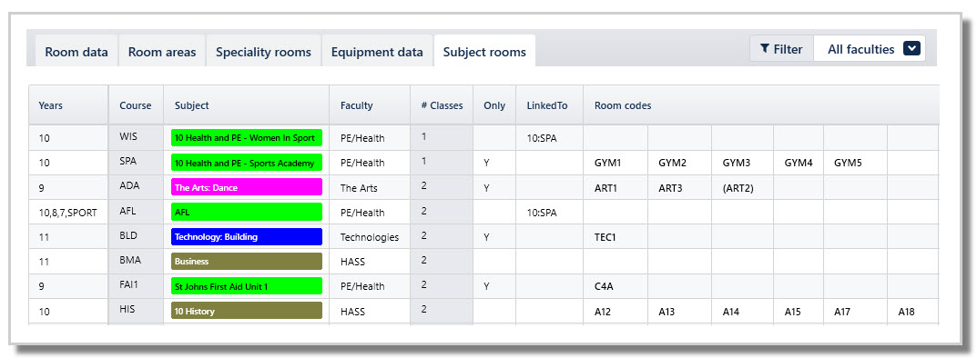Click the Filter funnel icon
The width and height of the screenshot is (977, 358).
coord(765,50)
